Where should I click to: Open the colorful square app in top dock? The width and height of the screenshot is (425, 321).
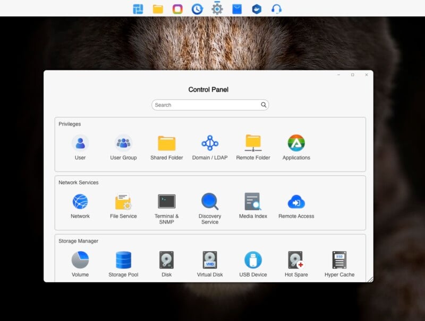click(177, 9)
